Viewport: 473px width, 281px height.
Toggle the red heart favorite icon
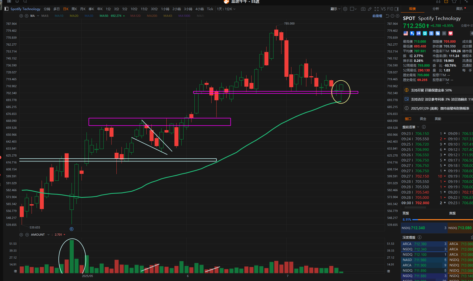coord(451,33)
